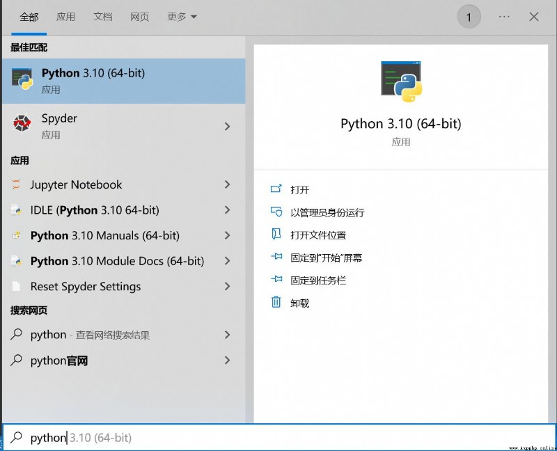The height and width of the screenshot is (451, 557).
Task: Click the IDLE Python 3.10 icon
Action: [x=16, y=210]
